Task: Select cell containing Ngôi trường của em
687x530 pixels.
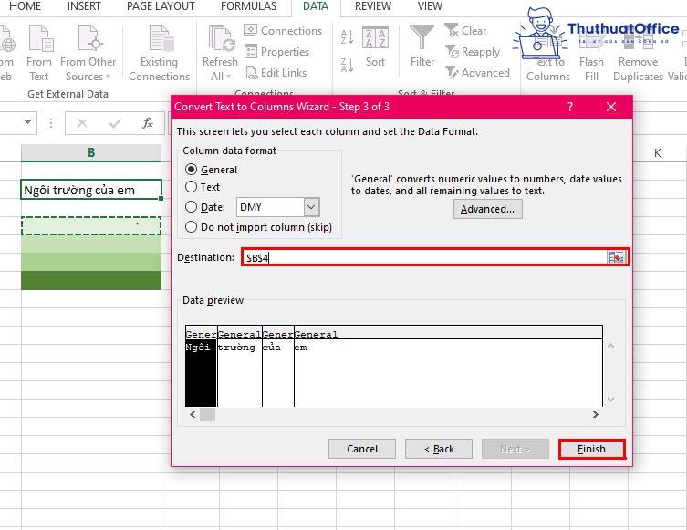Action: pyautogui.click(x=91, y=190)
